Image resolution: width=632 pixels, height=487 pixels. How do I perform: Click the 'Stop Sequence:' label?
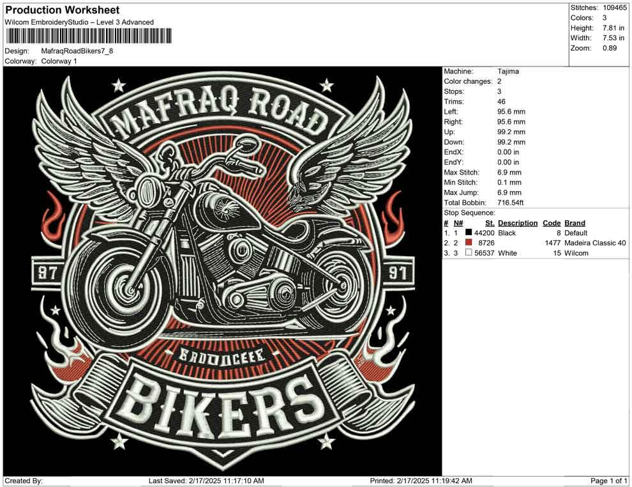(470, 213)
